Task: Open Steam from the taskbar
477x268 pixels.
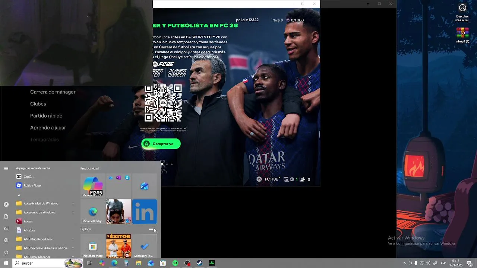Action: [x=199, y=263]
